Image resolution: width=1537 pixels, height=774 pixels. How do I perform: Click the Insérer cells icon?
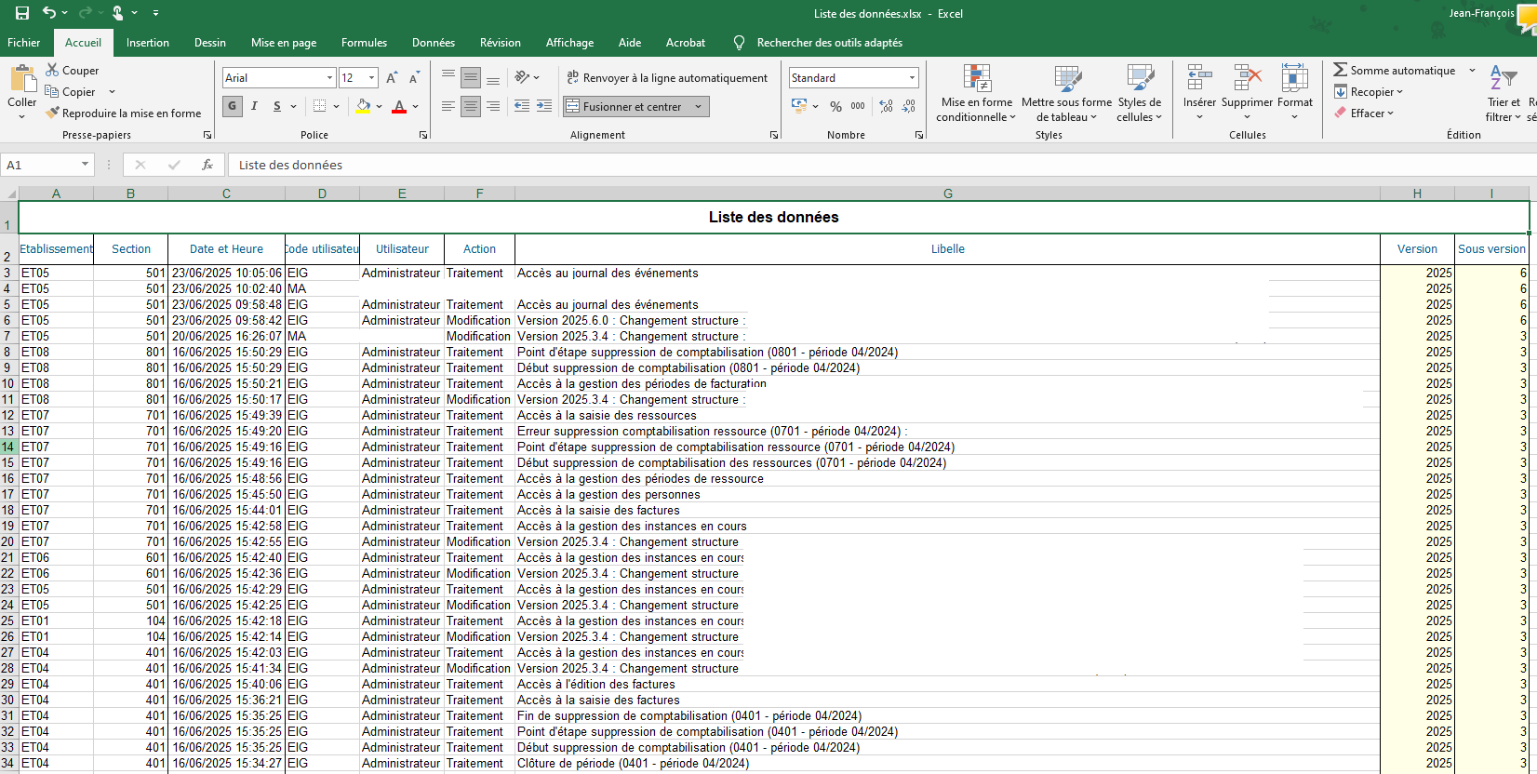[1199, 80]
